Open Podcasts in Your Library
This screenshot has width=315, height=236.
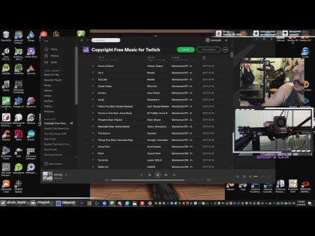[x=49, y=111]
